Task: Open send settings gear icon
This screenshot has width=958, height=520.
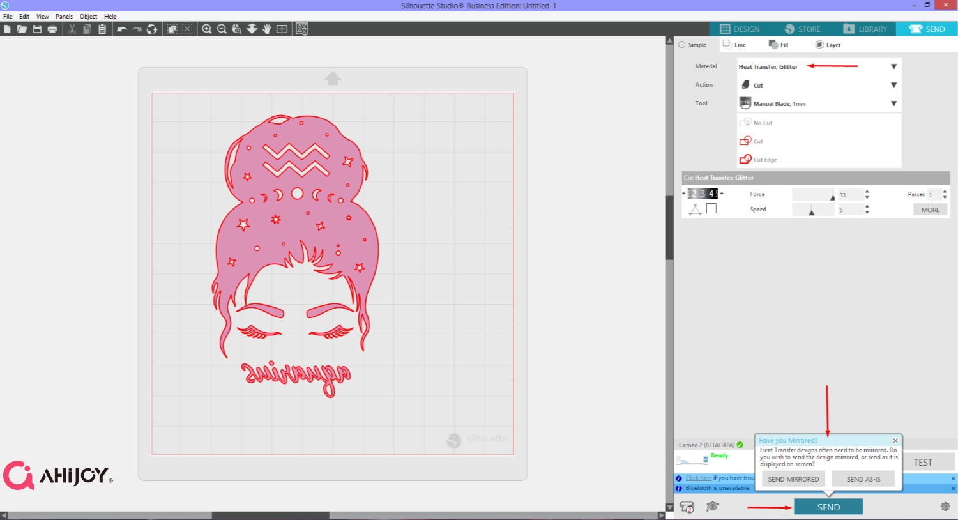Action: (x=945, y=507)
